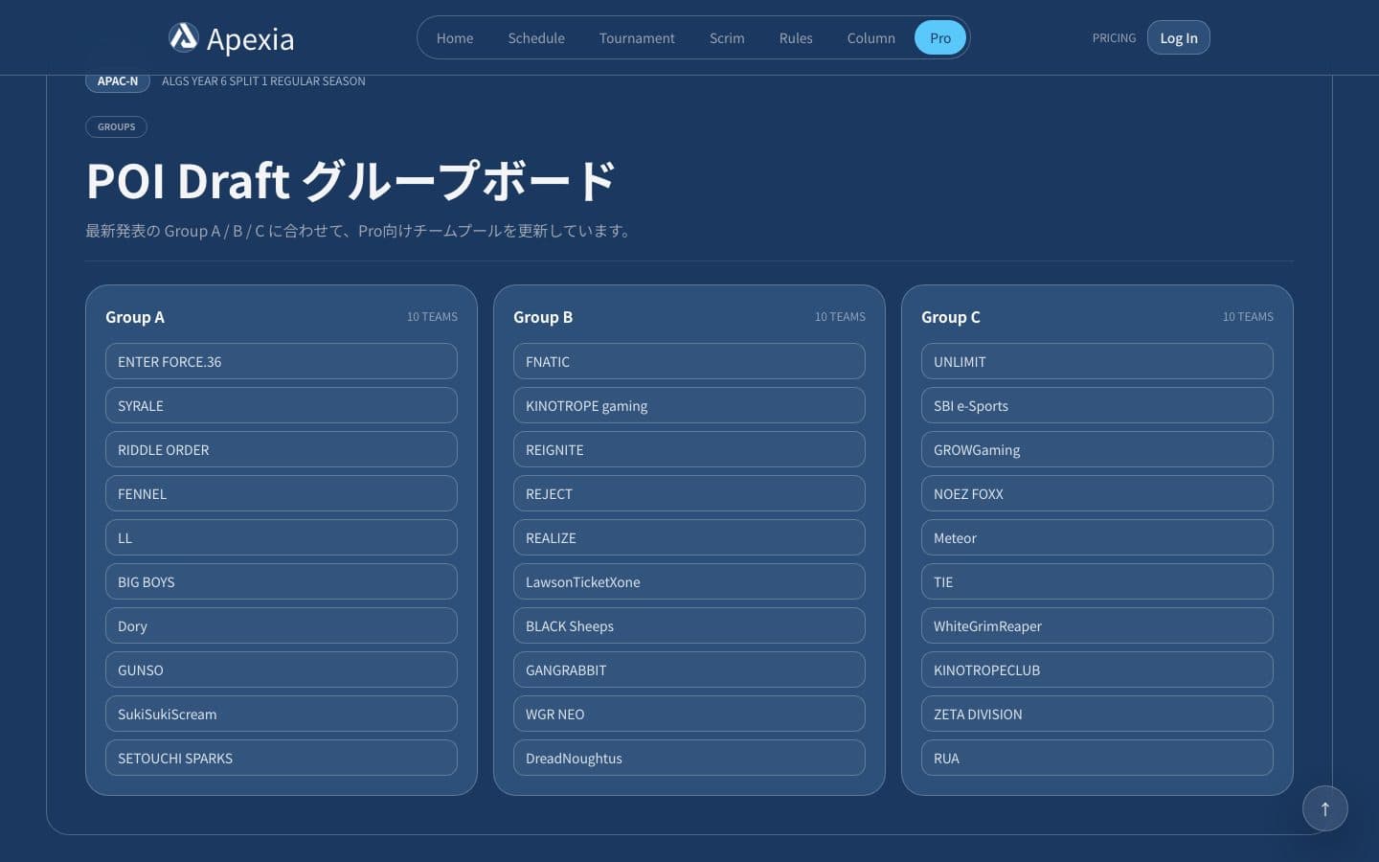Open the Home nav item
This screenshot has width=1379, height=862.
click(x=455, y=38)
